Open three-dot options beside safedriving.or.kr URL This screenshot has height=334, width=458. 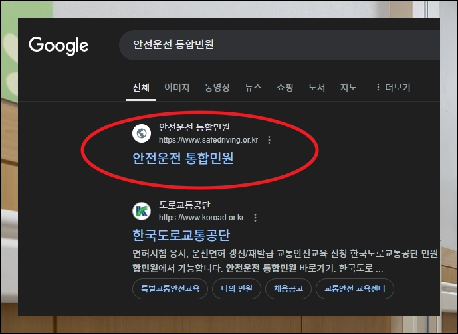tap(269, 140)
